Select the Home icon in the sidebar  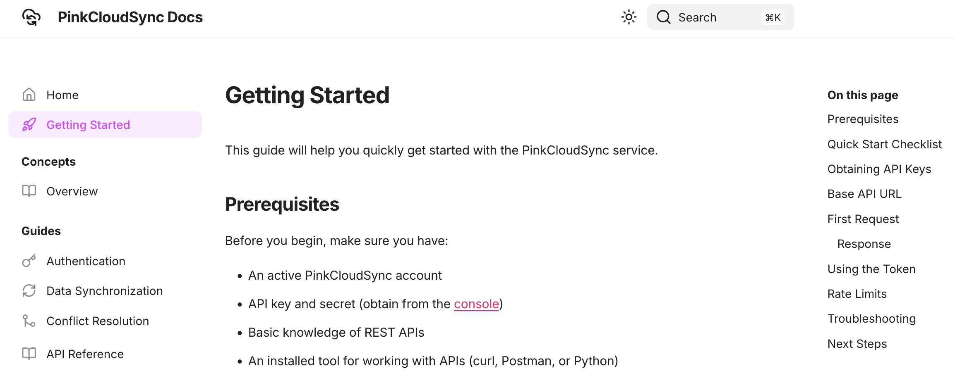29,95
